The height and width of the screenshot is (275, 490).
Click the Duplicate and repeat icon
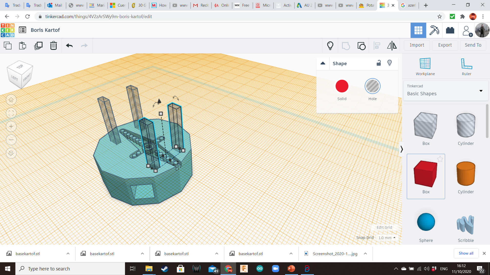(x=38, y=46)
